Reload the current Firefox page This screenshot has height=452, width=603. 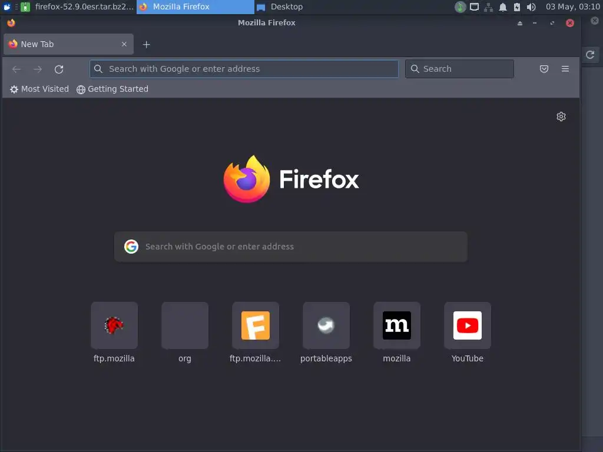pos(59,69)
